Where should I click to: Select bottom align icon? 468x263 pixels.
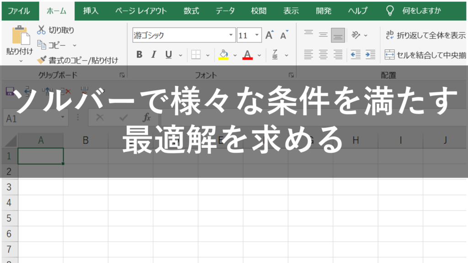(338, 35)
